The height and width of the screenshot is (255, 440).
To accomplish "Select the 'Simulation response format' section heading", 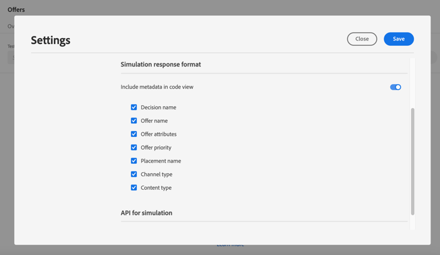I will [161, 64].
